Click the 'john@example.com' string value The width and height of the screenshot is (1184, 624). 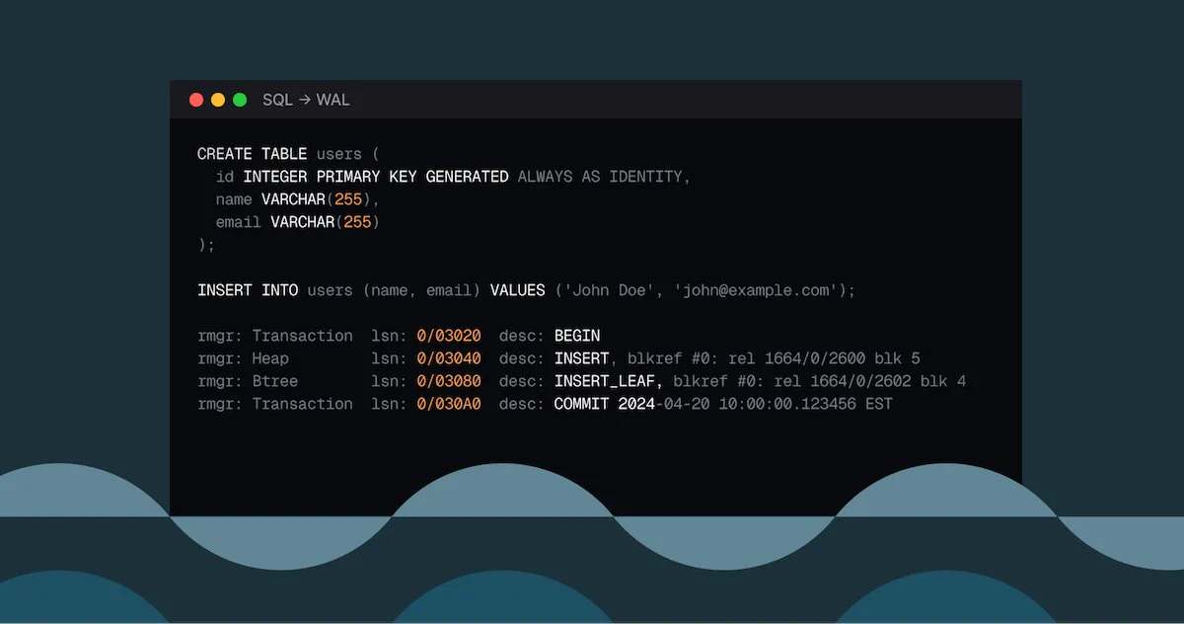(x=756, y=290)
